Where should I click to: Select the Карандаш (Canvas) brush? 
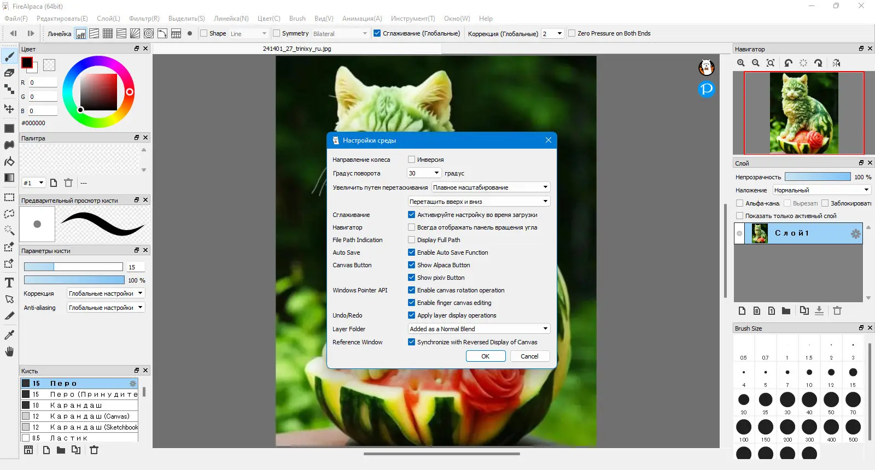[x=79, y=416]
